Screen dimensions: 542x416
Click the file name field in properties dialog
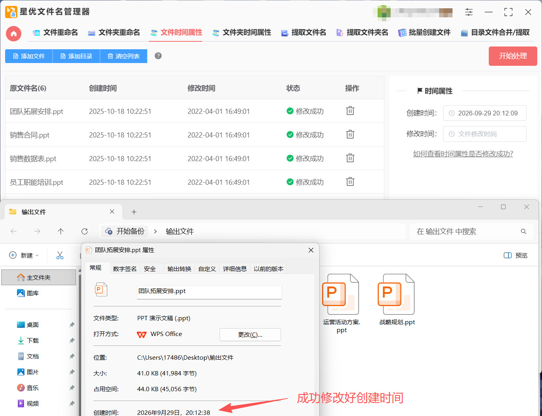click(x=209, y=292)
